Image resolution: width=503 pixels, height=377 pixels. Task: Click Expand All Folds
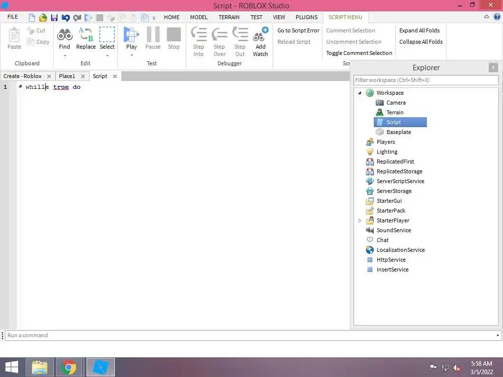coord(419,30)
